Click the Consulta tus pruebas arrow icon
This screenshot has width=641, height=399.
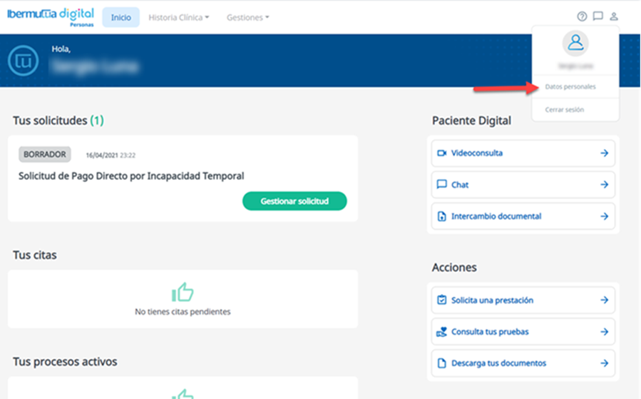[604, 332]
